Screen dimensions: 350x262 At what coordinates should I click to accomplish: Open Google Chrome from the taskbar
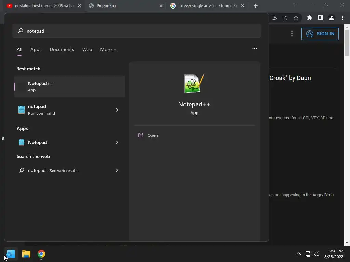point(41,254)
